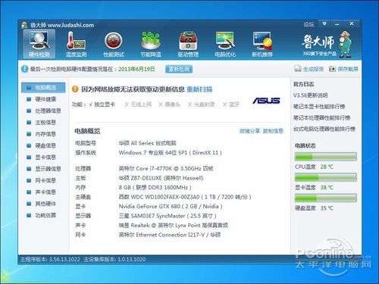379x284 pixels.
Task: Click 复制信息 copy info link
Action: (273, 131)
